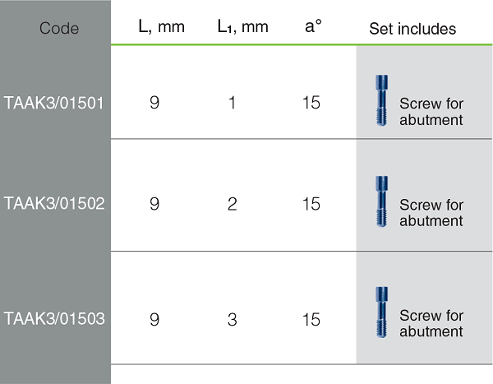
Task: Click L value 9 in TAAK3/01501 row
Action: tap(154, 103)
